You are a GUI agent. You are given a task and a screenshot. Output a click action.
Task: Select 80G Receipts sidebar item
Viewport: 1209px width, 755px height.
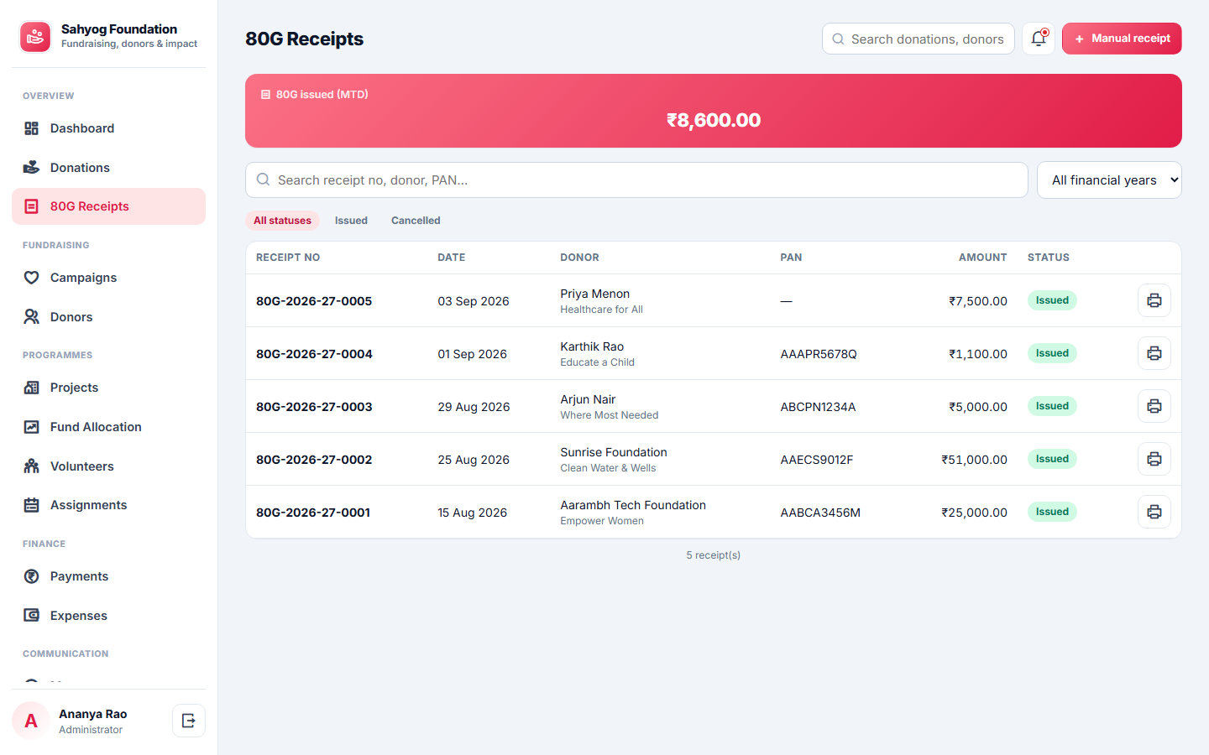point(108,206)
